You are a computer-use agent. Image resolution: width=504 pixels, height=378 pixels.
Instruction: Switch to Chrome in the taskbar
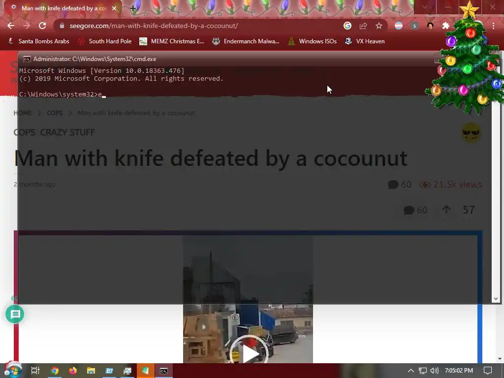coord(55,371)
